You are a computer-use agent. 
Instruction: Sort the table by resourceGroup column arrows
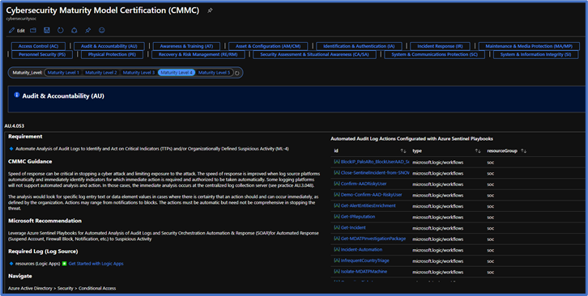click(523, 151)
